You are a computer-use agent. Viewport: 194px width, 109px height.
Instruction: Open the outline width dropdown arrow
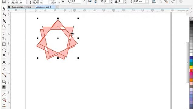coord(147,1)
